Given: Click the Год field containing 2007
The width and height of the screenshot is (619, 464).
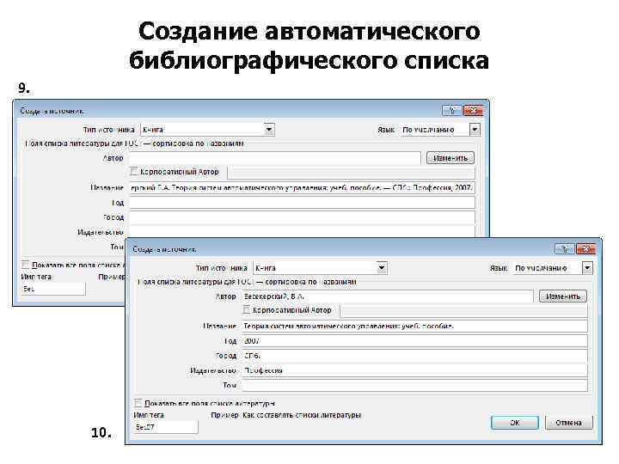Looking at the screenshot, I should (x=414, y=341).
